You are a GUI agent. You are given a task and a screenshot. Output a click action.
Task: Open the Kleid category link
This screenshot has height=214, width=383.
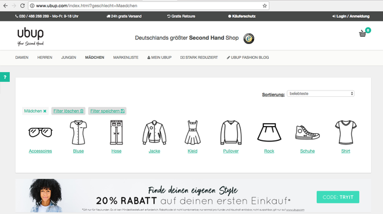tap(192, 151)
